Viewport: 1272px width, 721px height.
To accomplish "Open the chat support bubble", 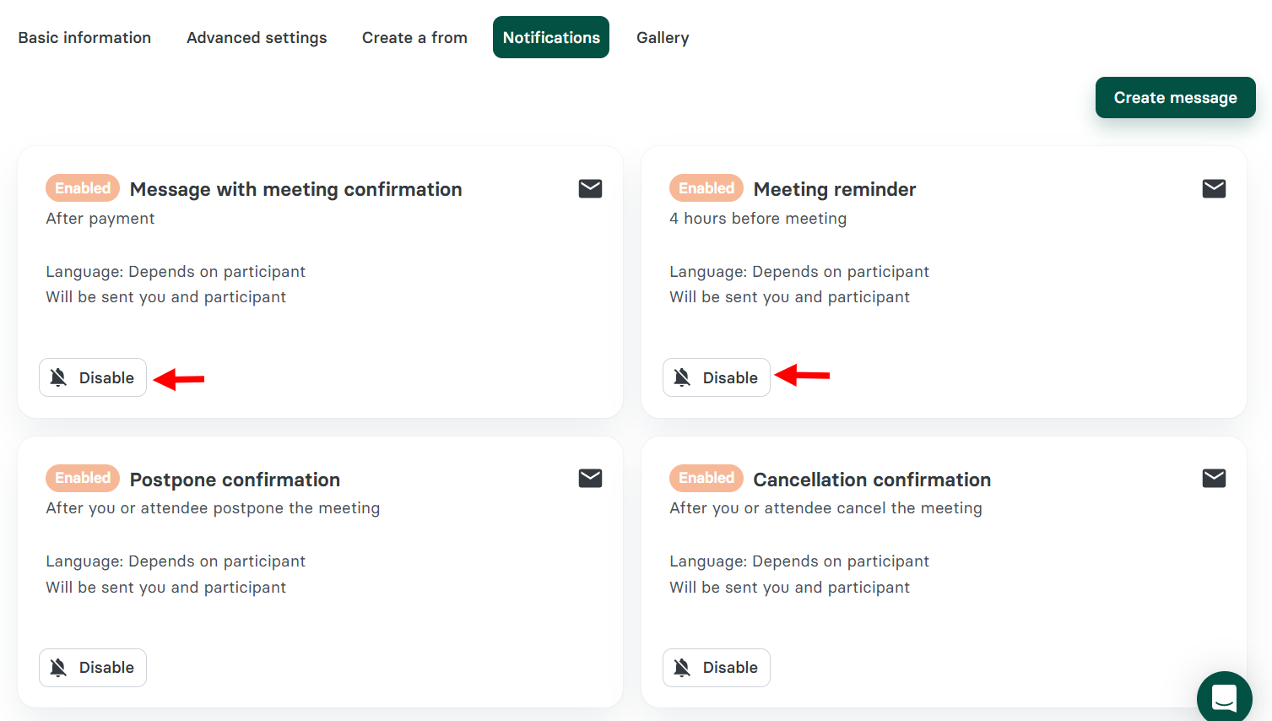I will [x=1224, y=697].
